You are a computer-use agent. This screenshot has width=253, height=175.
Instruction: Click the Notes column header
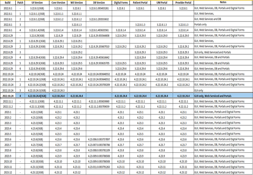pyautogui.click(x=223, y=2)
